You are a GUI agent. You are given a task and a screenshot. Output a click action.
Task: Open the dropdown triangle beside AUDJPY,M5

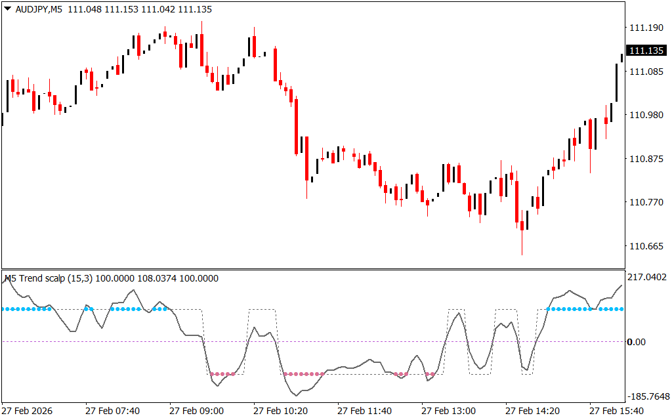[x=7, y=10]
